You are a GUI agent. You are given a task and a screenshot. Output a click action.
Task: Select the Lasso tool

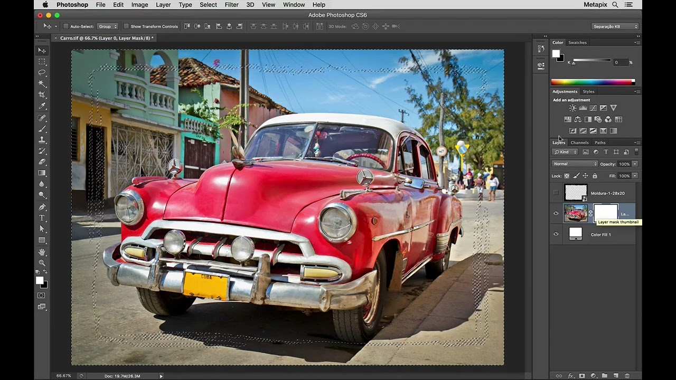tap(42, 73)
